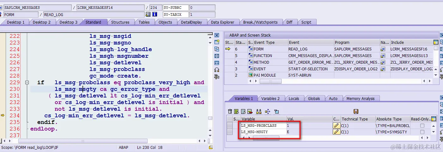Viewport: 443px width, 152px height.
Task: Click the headset services icon beside the source editor
Action: pyautogui.click(x=217, y=70)
